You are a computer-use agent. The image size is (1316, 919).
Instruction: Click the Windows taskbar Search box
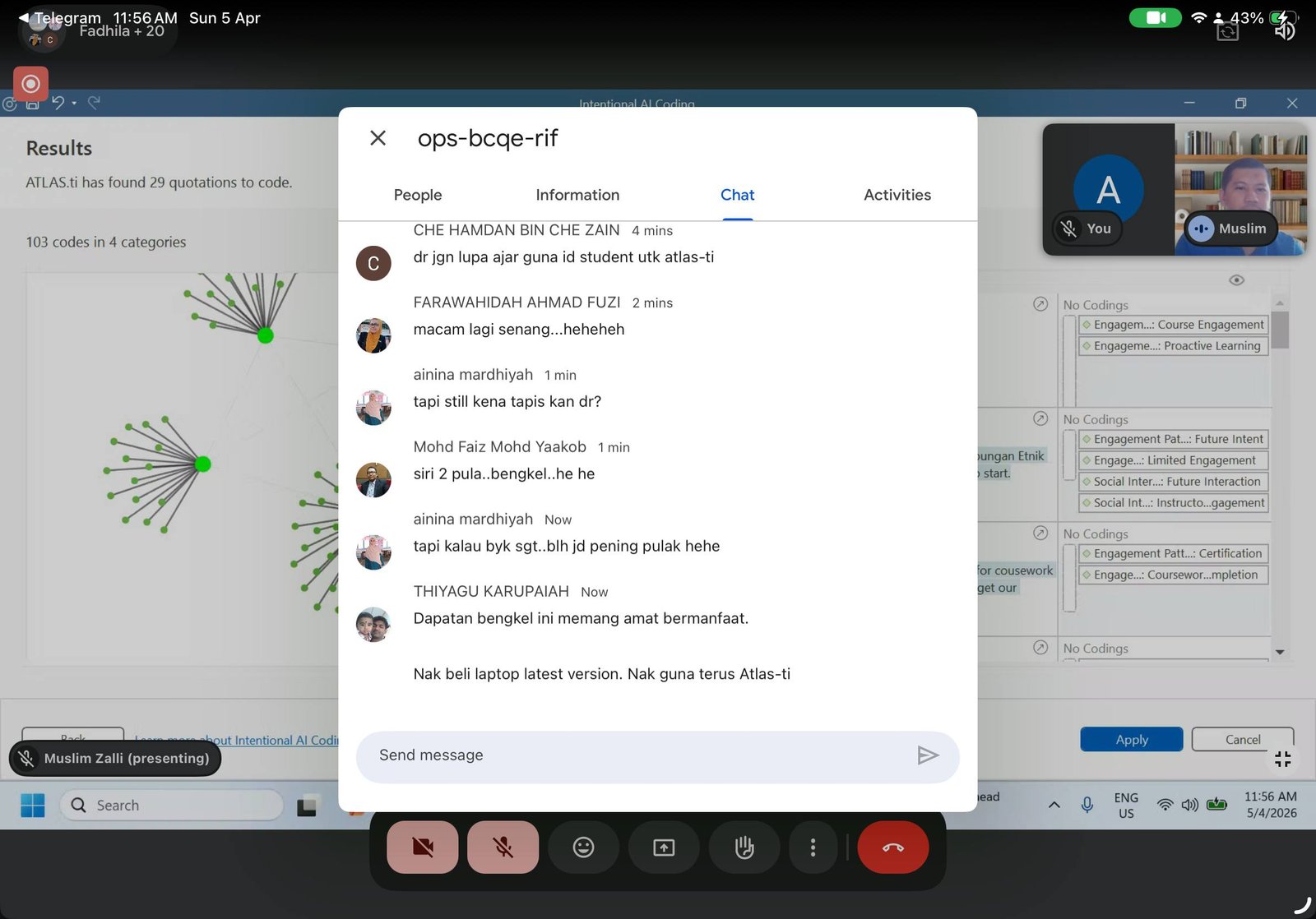[171, 806]
